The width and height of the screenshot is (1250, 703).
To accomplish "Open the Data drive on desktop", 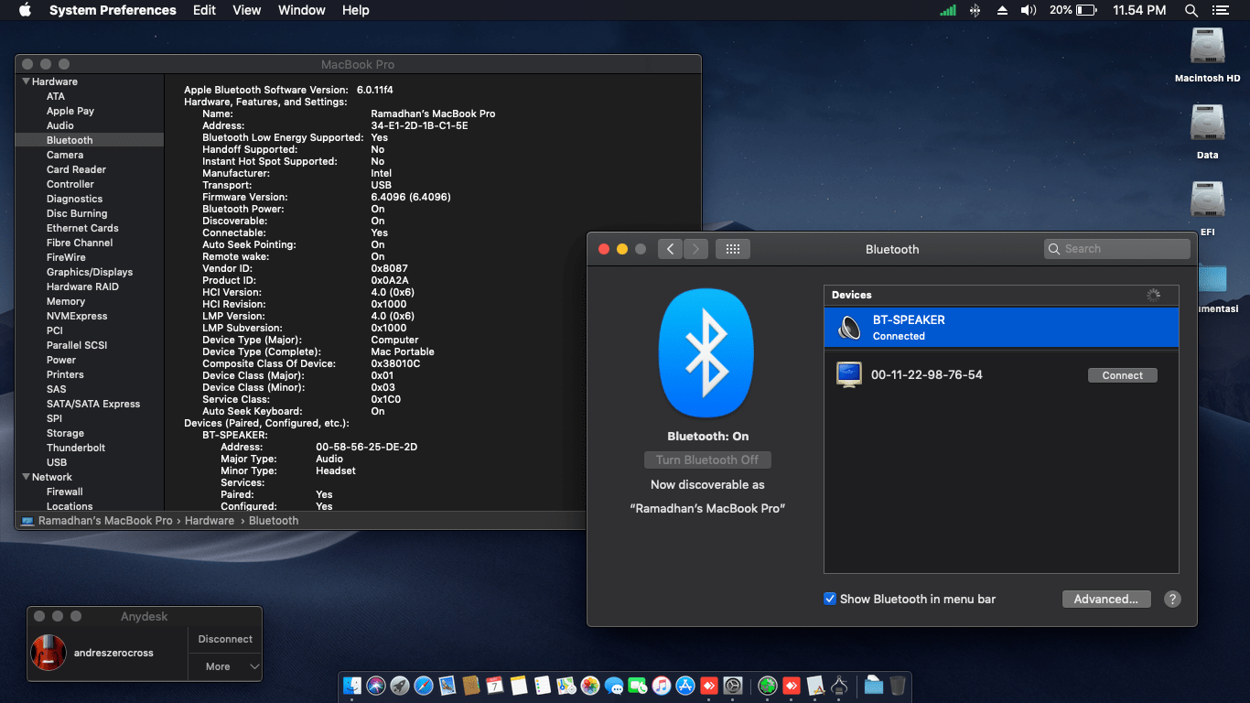I will coord(1207,132).
